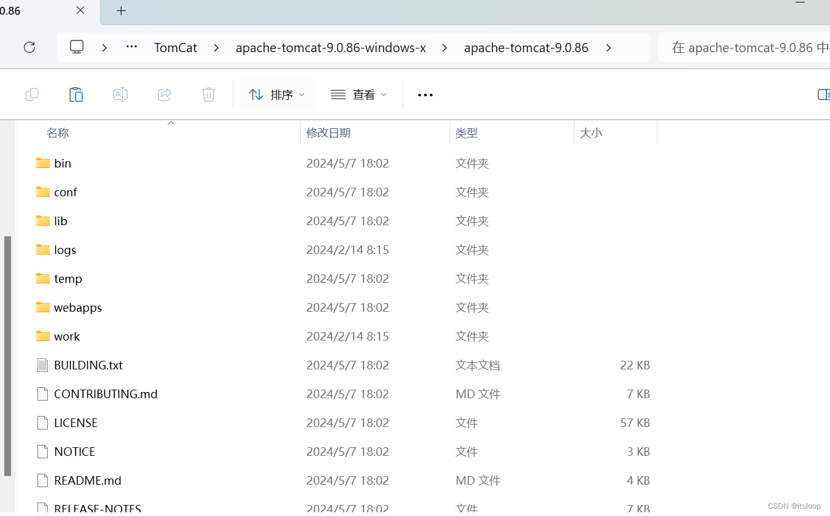
Task: Select the temp folder icon
Action: (43, 279)
